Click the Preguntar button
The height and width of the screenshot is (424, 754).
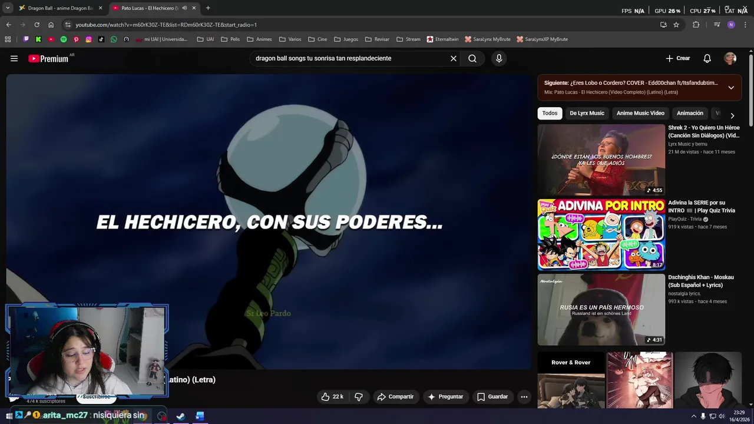(445, 397)
